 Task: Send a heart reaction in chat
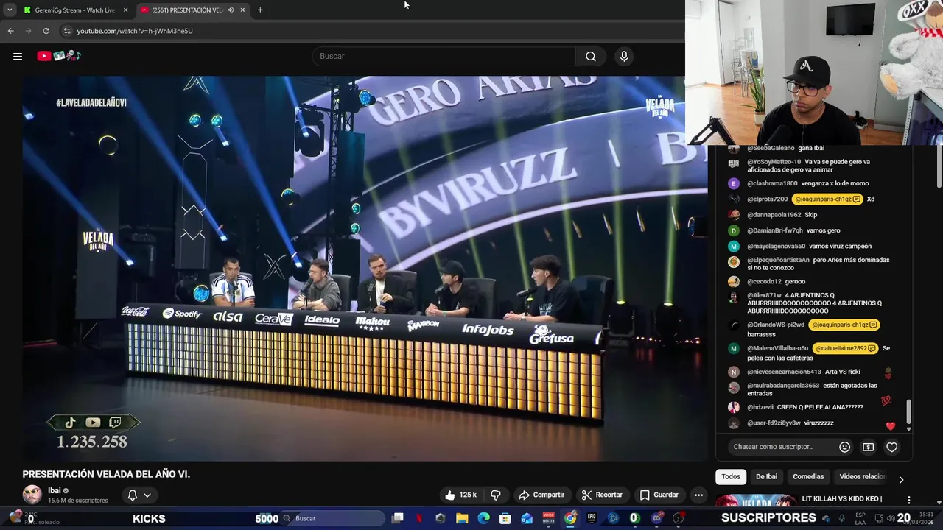(x=892, y=447)
